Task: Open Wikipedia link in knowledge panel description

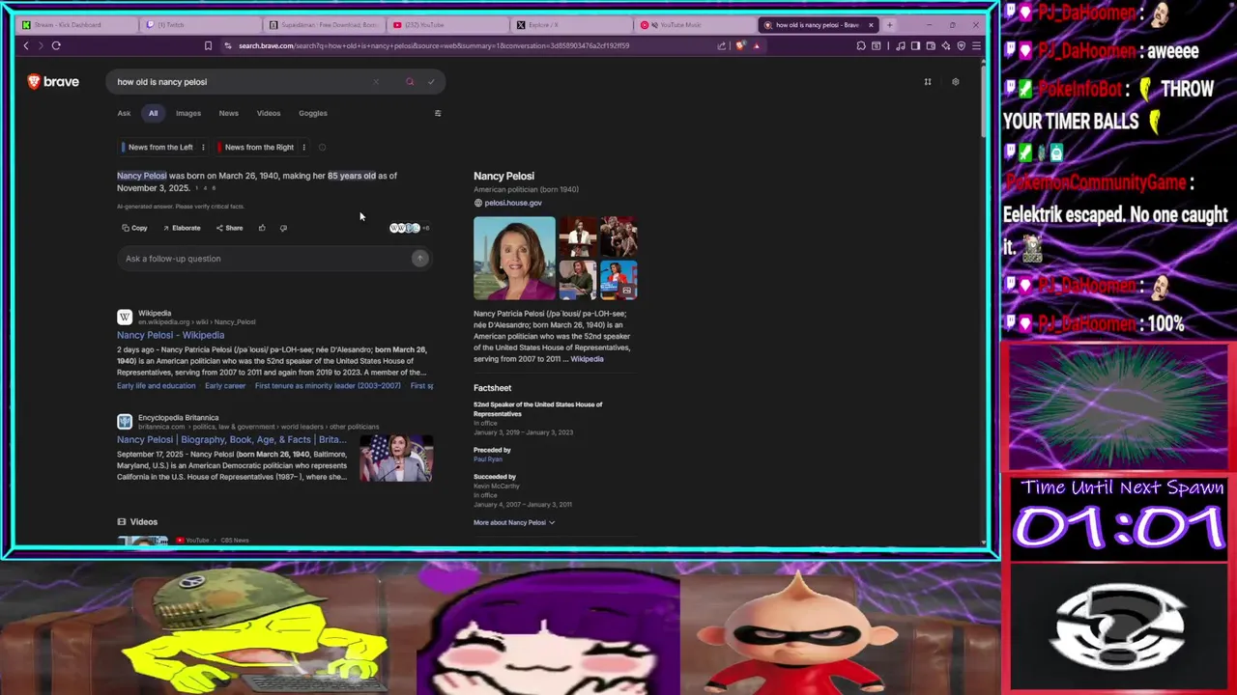Action: 587,359
